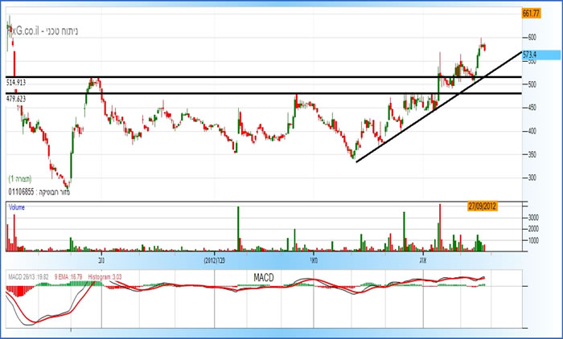Click the 300 mark on price axis
563x339 pixels.
[531, 178]
